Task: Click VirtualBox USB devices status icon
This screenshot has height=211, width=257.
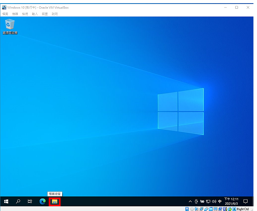Action: click(206, 209)
